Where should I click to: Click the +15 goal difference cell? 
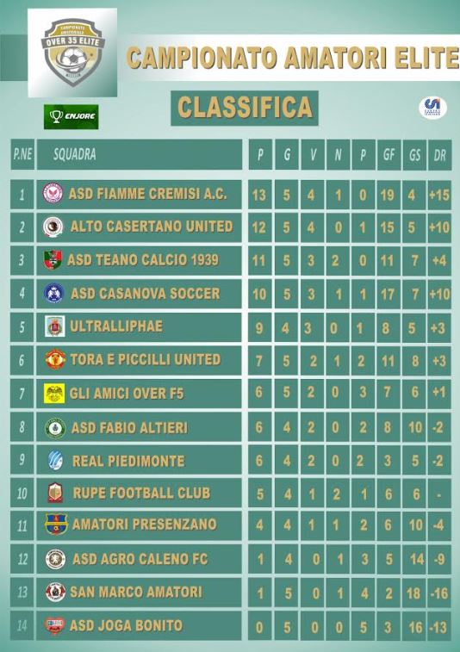click(x=439, y=195)
